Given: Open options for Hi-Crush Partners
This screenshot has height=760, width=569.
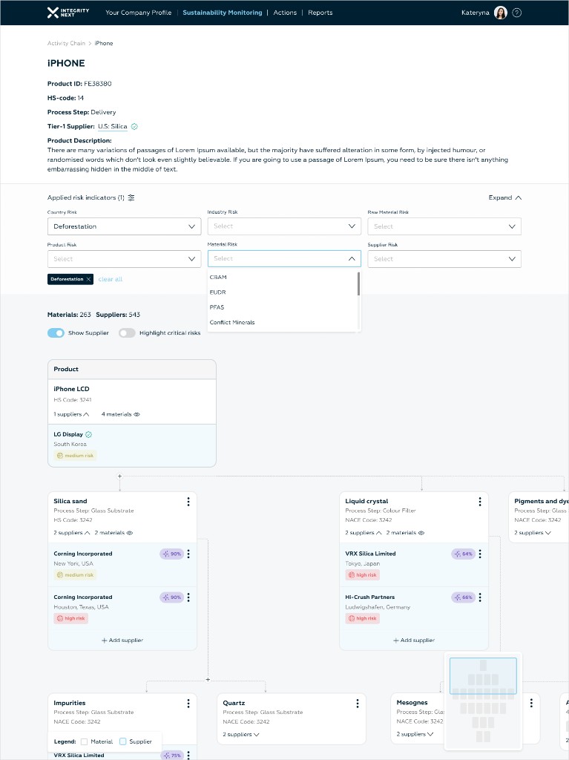Looking at the screenshot, I should [480, 597].
